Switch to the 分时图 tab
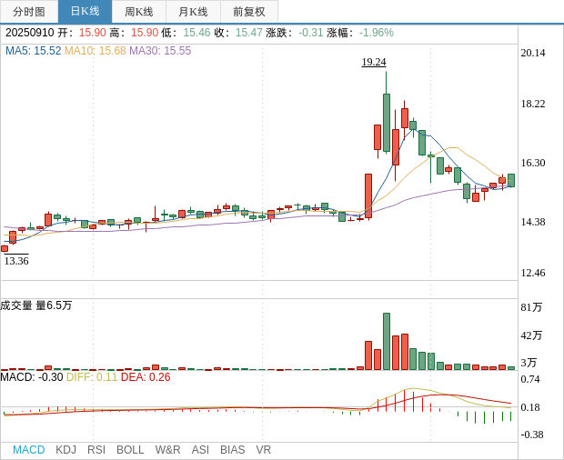 click(x=29, y=12)
